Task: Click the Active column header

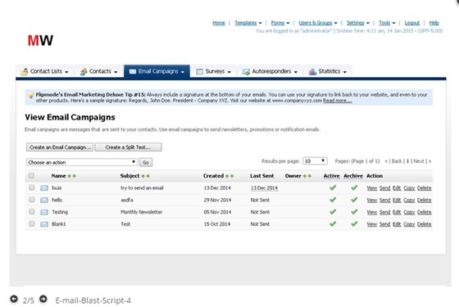Action: (x=331, y=176)
